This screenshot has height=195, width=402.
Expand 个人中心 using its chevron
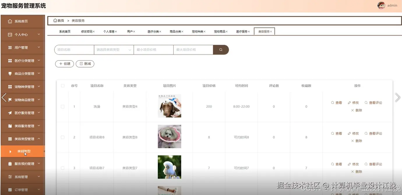[x=39, y=34]
